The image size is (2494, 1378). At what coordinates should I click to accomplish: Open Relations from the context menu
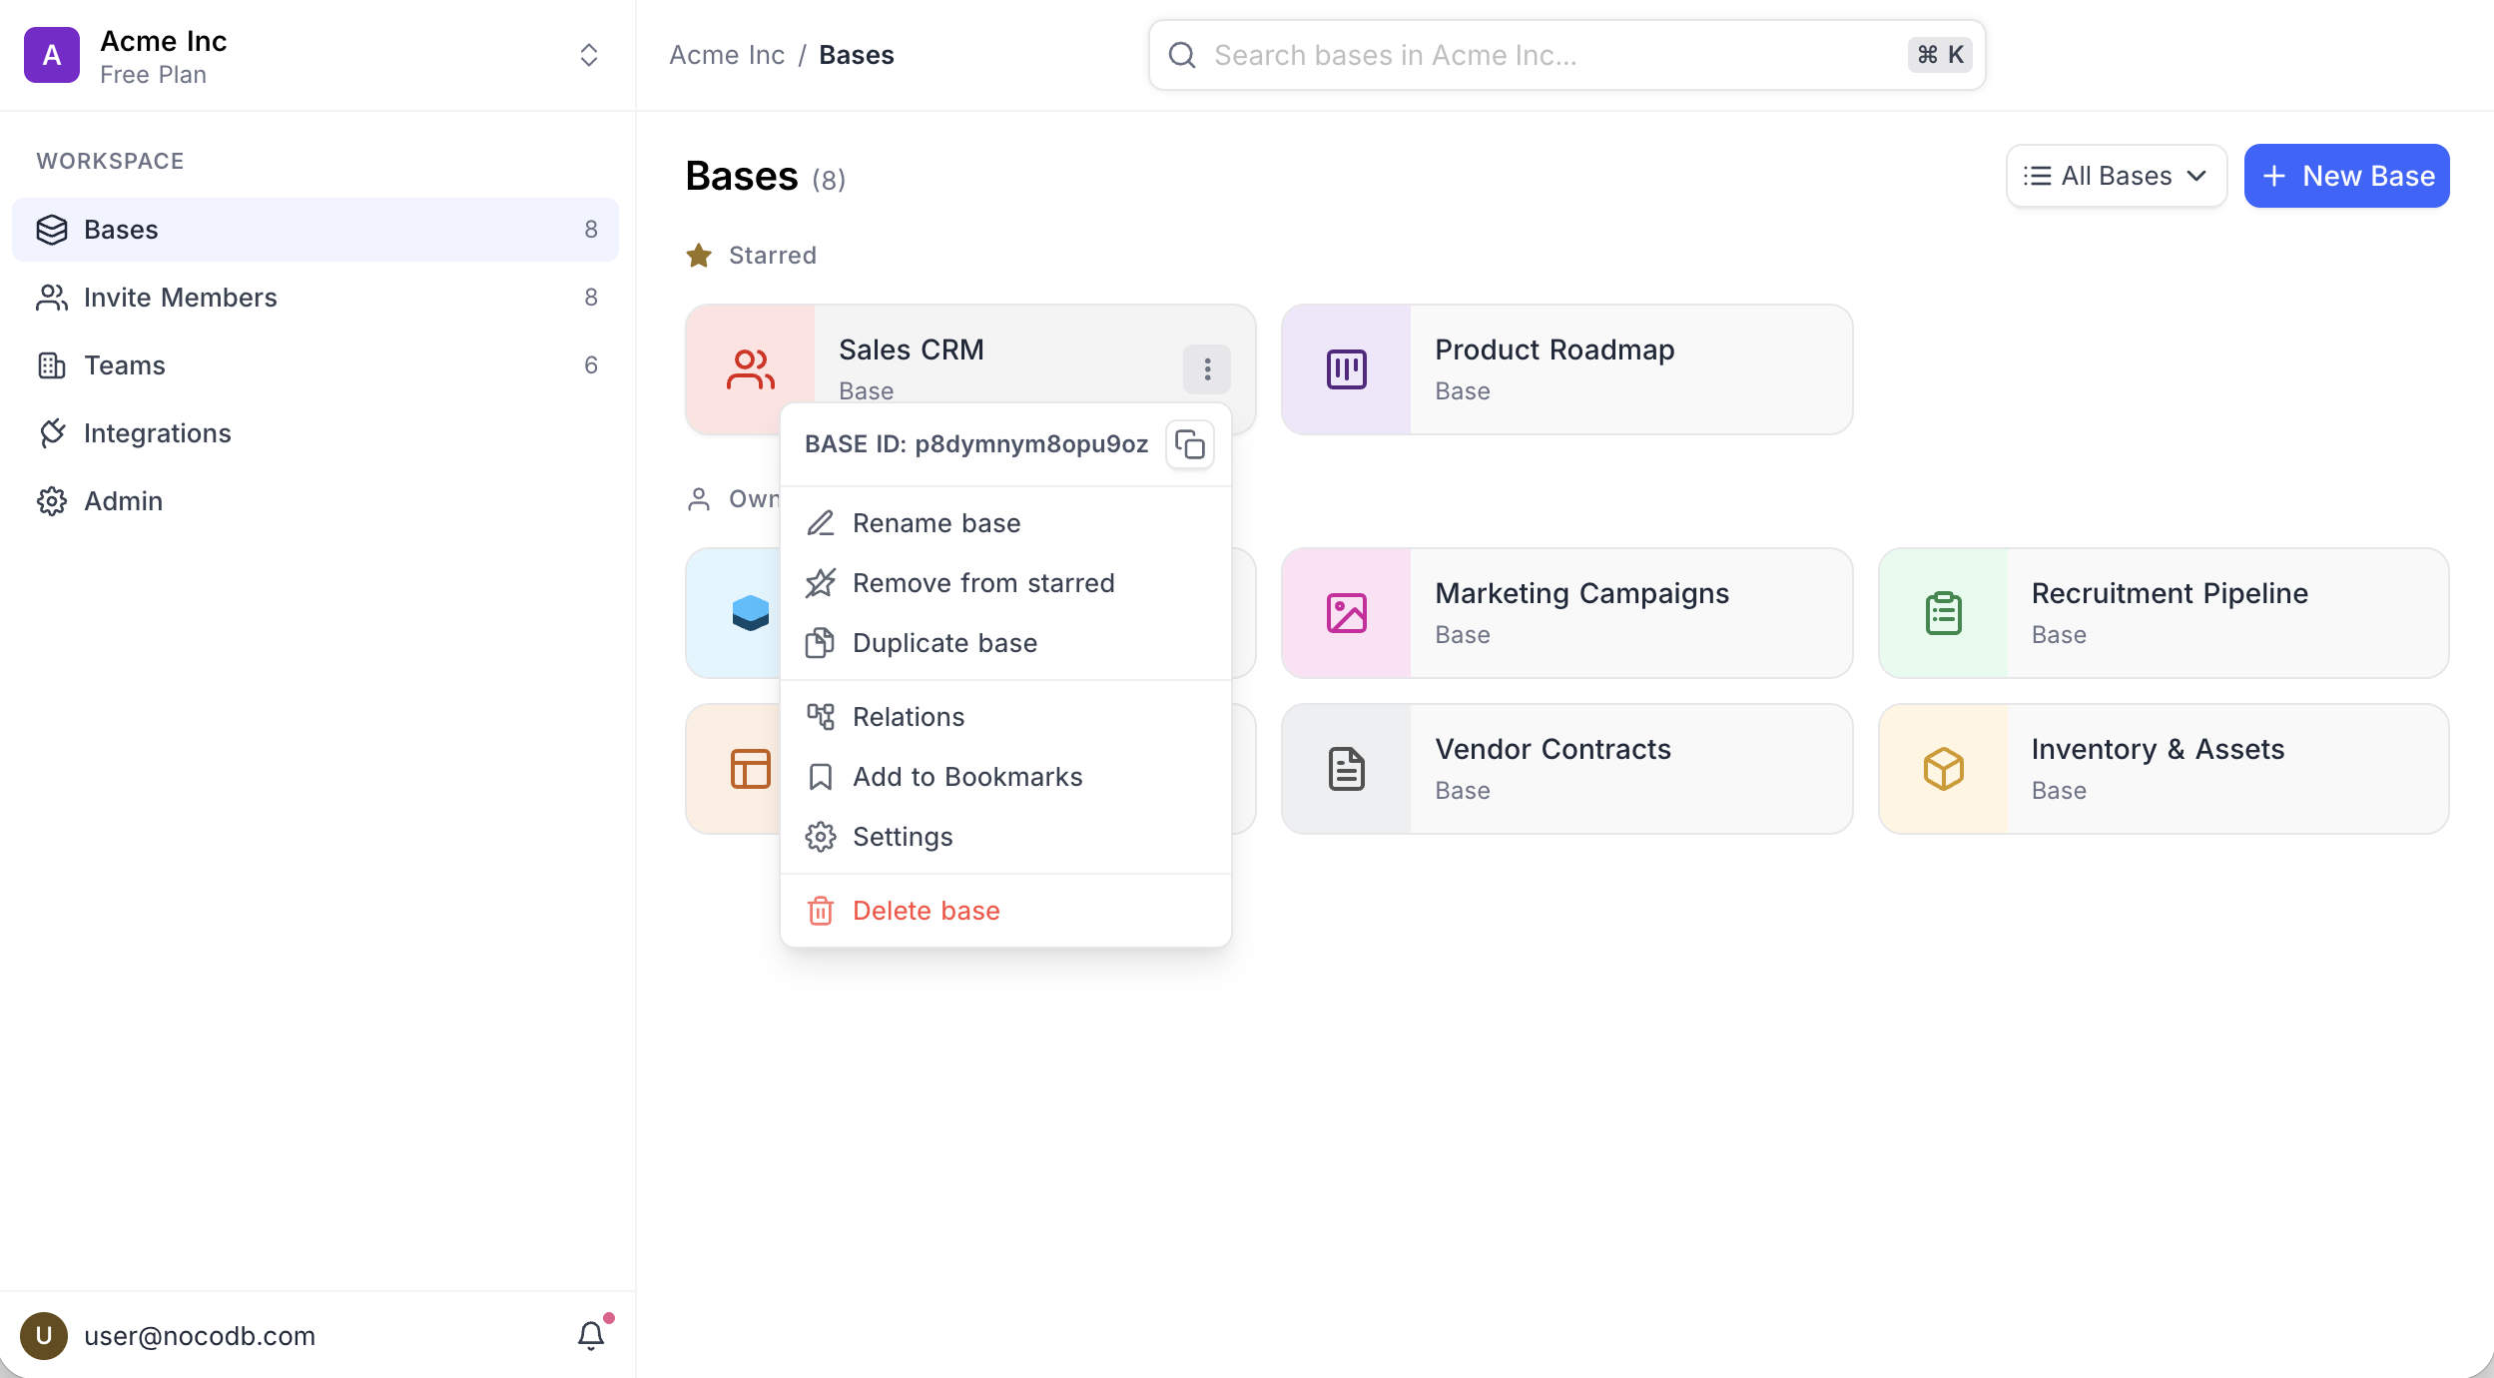tap(1005, 717)
